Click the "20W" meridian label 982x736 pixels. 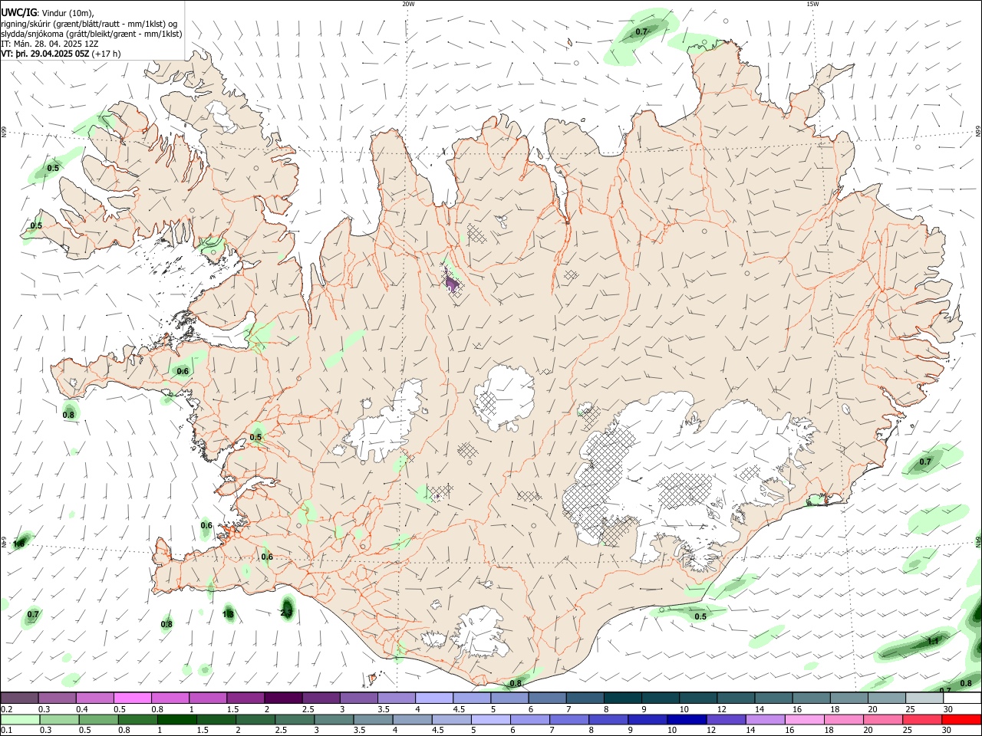pyautogui.click(x=408, y=4)
